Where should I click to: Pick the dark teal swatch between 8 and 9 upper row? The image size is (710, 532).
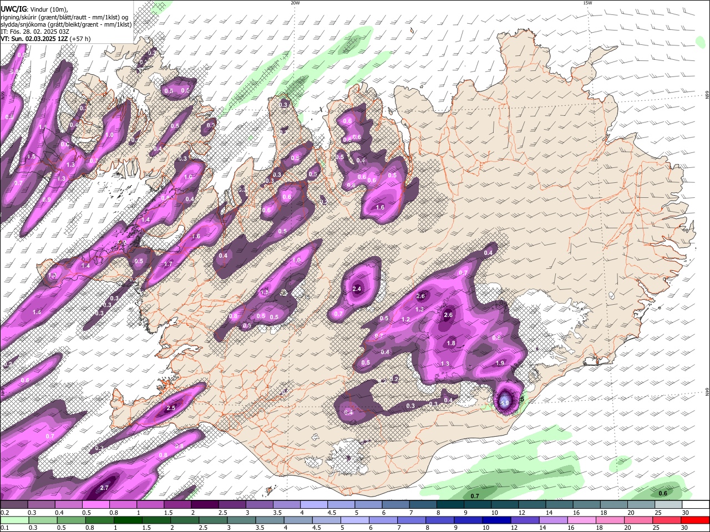(x=450, y=505)
